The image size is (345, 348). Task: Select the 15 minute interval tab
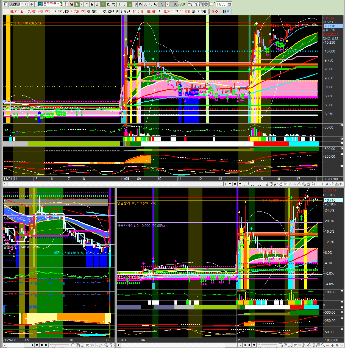(x=140, y=4)
